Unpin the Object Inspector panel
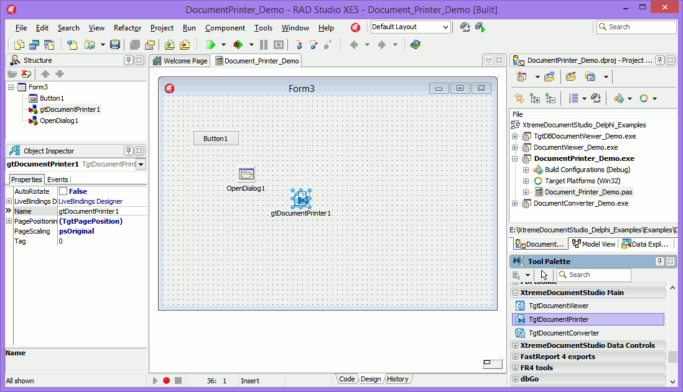 click(128, 150)
